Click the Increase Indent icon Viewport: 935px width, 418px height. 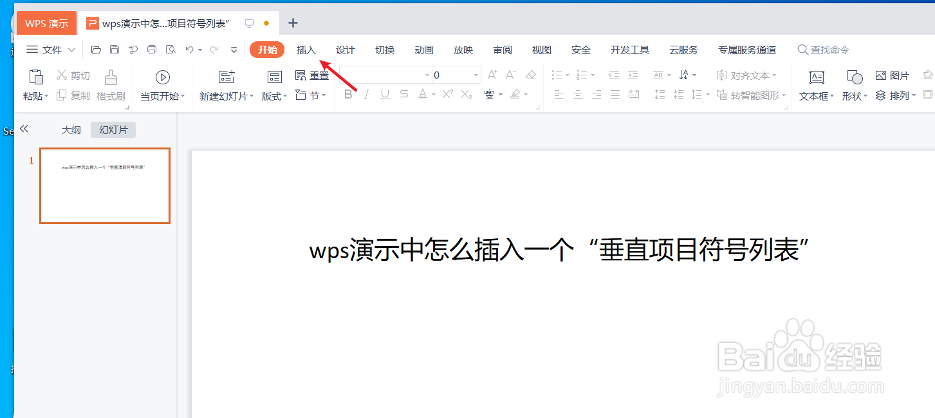pyautogui.click(x=633, y=75)
